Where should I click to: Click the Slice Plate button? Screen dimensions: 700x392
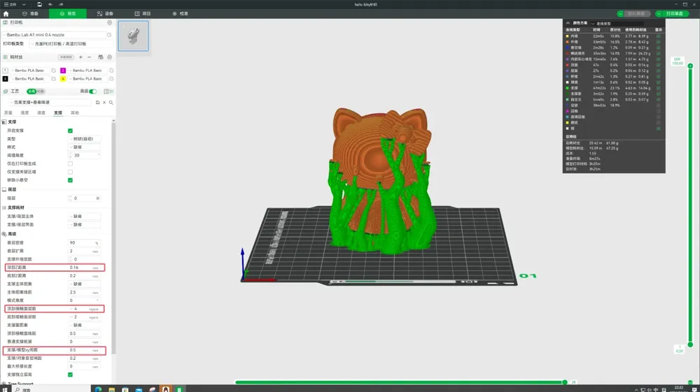(x=636, y=14)
